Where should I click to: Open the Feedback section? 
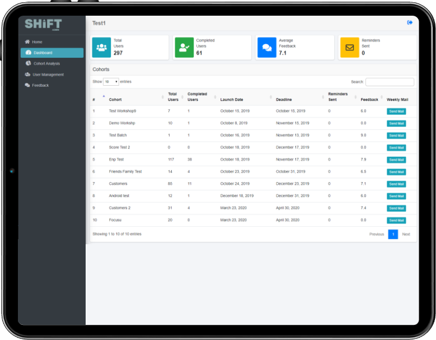[52, 85]
